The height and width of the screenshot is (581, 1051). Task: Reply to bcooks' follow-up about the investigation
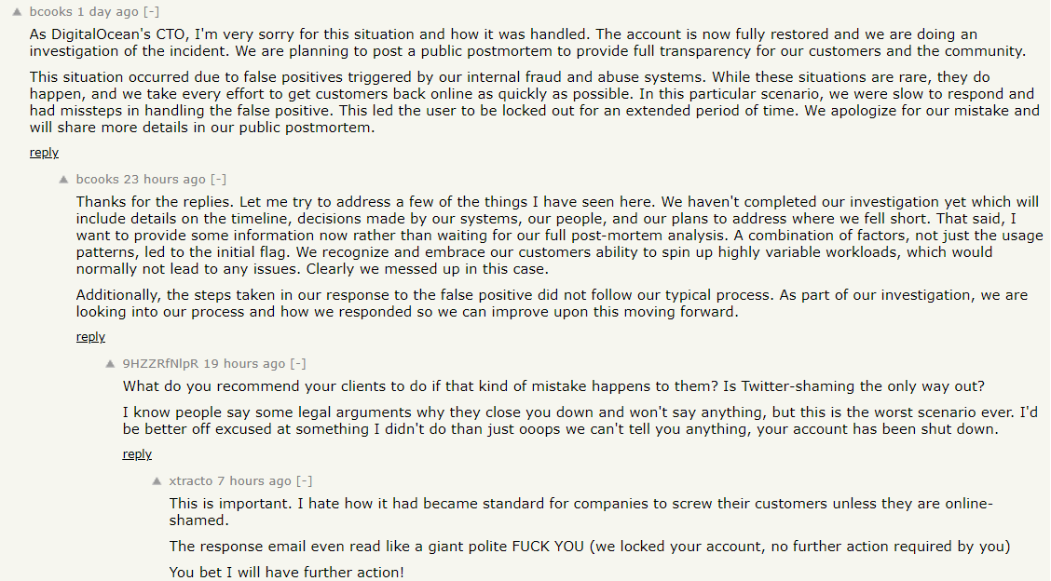(x=90, y=337)
